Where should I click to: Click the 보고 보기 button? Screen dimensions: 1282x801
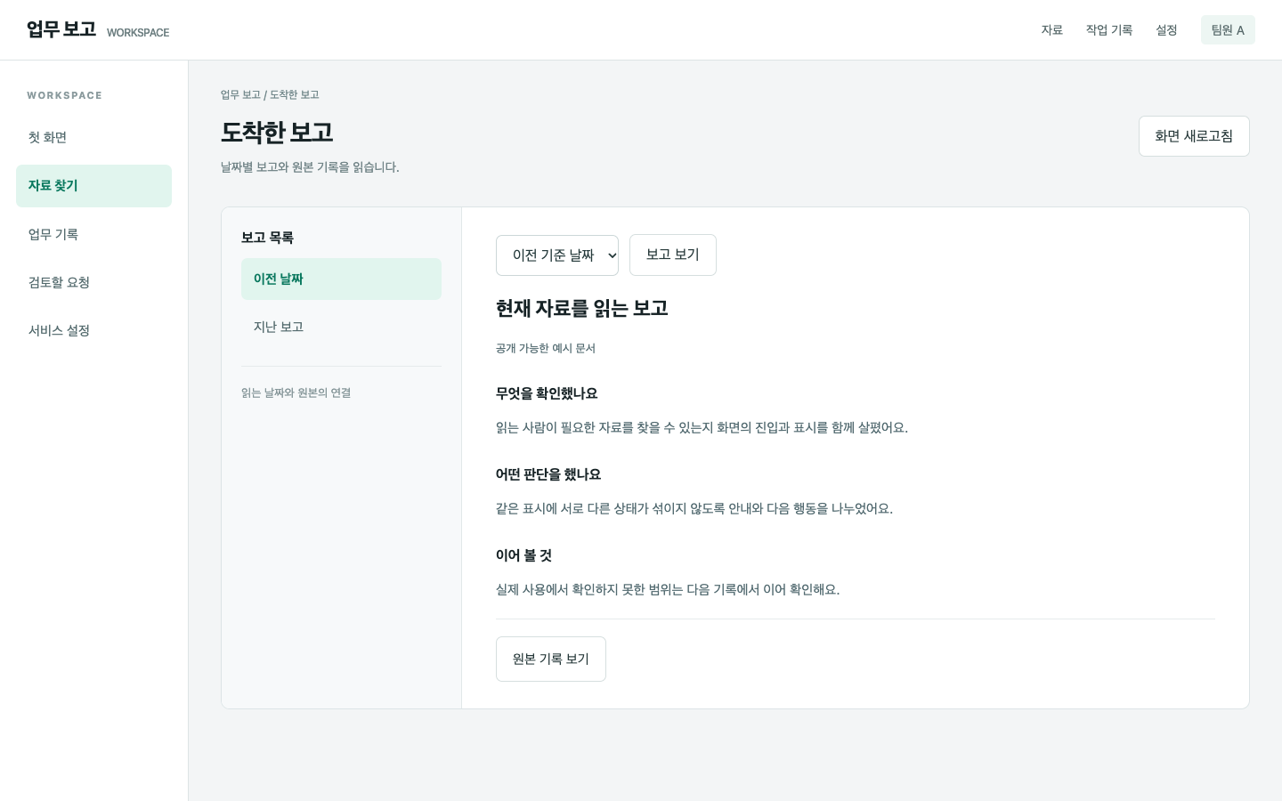[x=673, y=255]
